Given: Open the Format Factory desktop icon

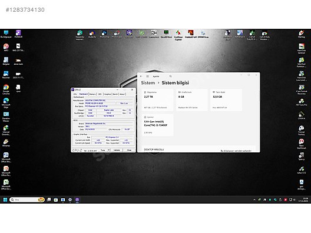Looking at the screenshot, I should 302,131.
